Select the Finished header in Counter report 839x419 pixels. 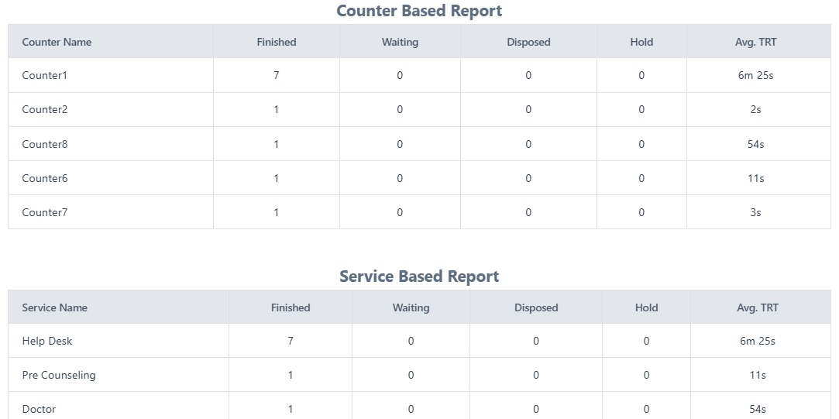point(277,42)
